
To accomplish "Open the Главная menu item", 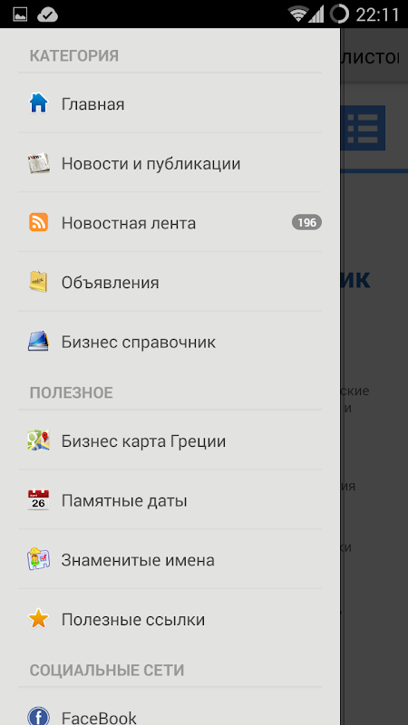I will [170, 104].
